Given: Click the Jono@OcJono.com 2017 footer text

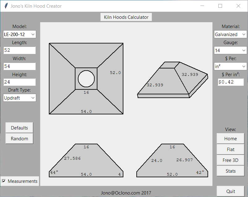Looking at the screenshot, I should coord(126,193).
